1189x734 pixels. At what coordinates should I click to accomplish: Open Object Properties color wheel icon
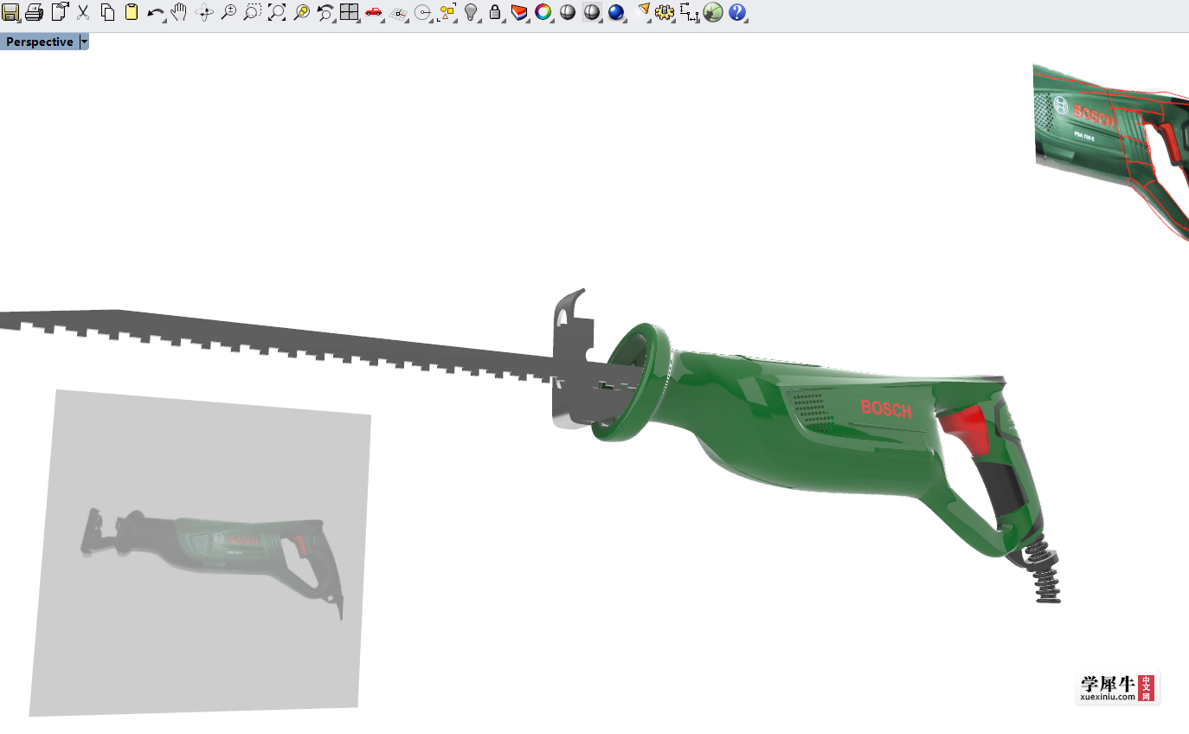pyautogui.click(x=543, y=12)
